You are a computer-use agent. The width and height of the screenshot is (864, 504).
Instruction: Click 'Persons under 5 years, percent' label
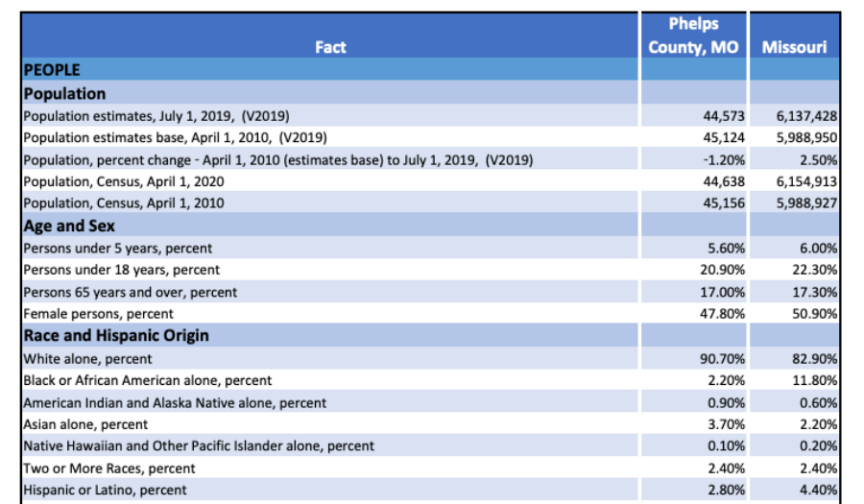click(118, 249)
